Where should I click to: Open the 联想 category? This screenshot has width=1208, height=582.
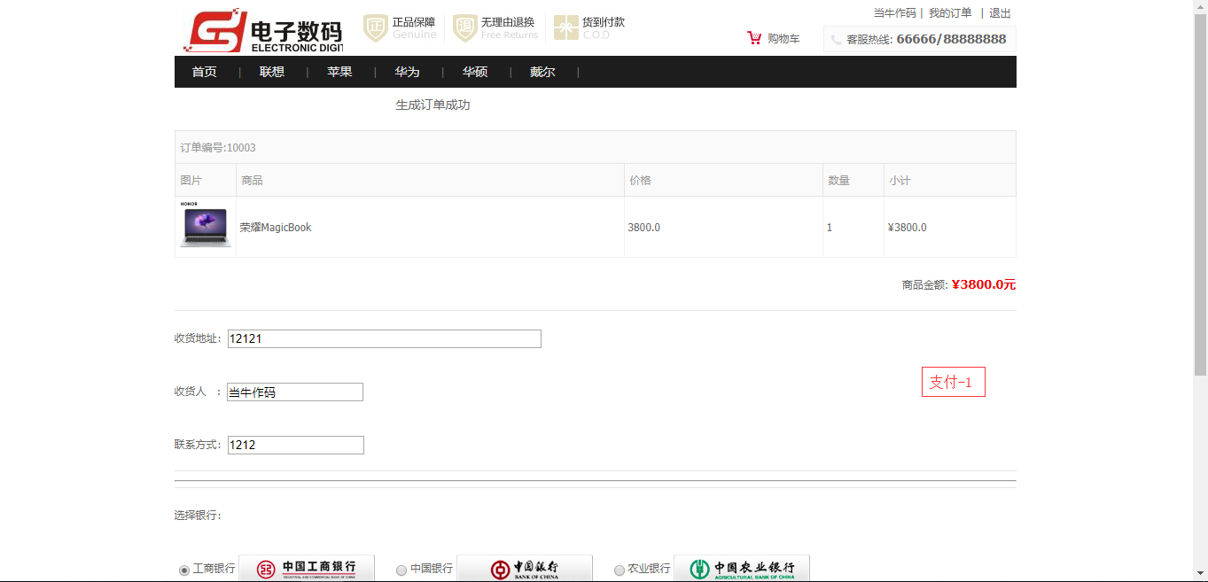pyautogui.click(x=272, y=72)
